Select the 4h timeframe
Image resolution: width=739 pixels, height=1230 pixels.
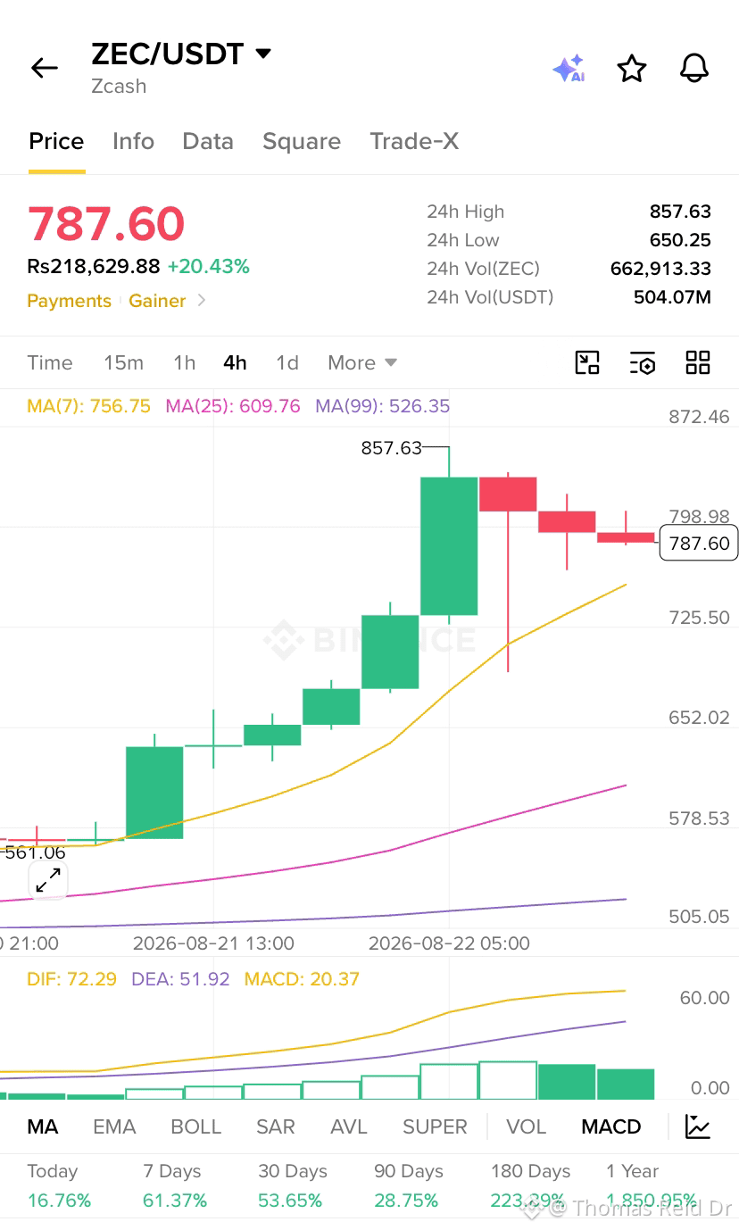(235, 362)
